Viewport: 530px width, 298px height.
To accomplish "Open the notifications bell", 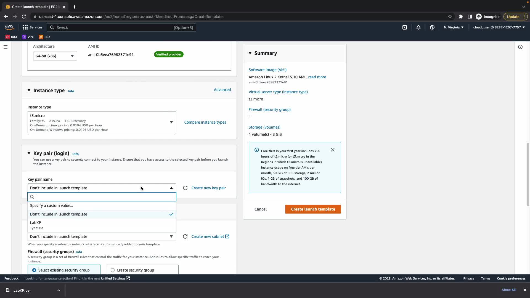I will (x=418, y=27).
